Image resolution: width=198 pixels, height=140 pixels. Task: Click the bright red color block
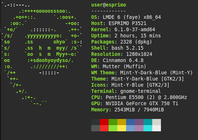(x=104, y=128)
